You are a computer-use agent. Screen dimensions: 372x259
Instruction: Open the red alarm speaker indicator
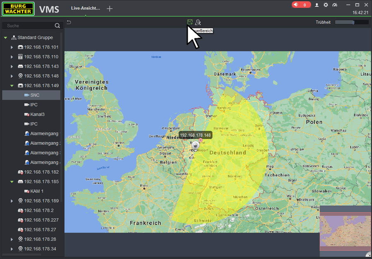[x=301, y=5]
